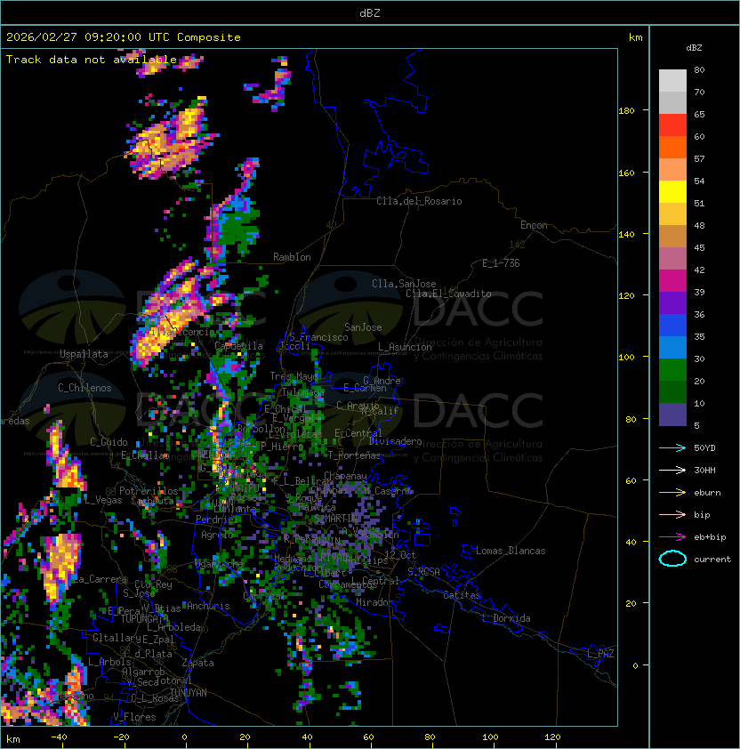
Task: Click the '12_Oct' map label
Action: (400, 555)
